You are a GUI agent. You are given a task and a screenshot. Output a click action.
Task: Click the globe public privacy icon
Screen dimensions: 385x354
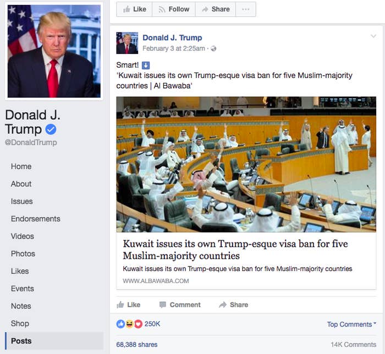coord(213,48)
